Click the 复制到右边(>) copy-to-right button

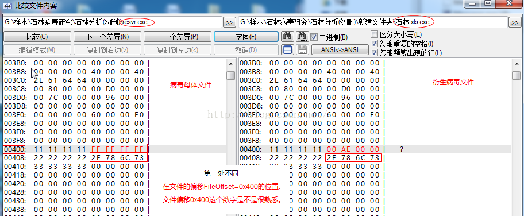(107, 50)
